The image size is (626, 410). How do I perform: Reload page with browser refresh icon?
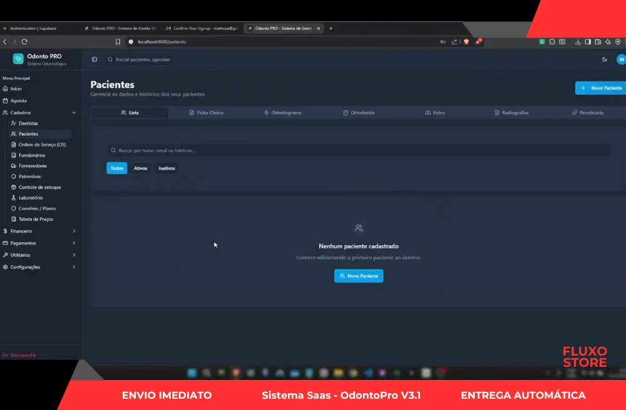[24, 42]
